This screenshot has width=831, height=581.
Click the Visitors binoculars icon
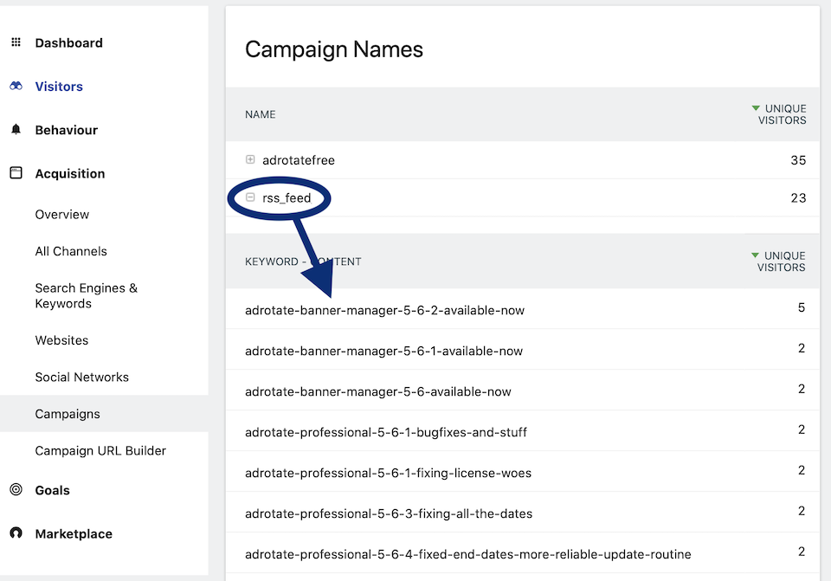[x=16, y=86]
